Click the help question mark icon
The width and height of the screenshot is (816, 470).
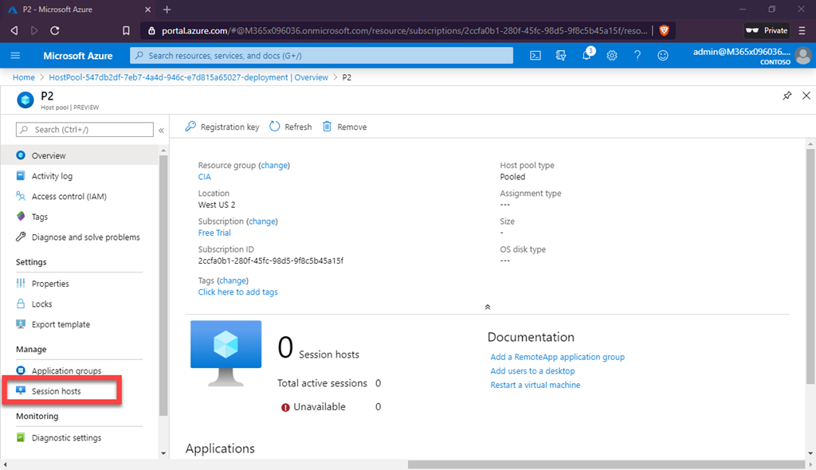click(637, 56)
